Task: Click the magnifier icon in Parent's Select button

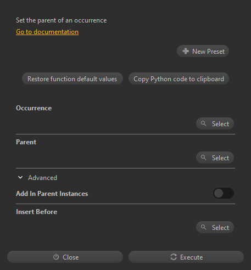Action: (203, 157)
